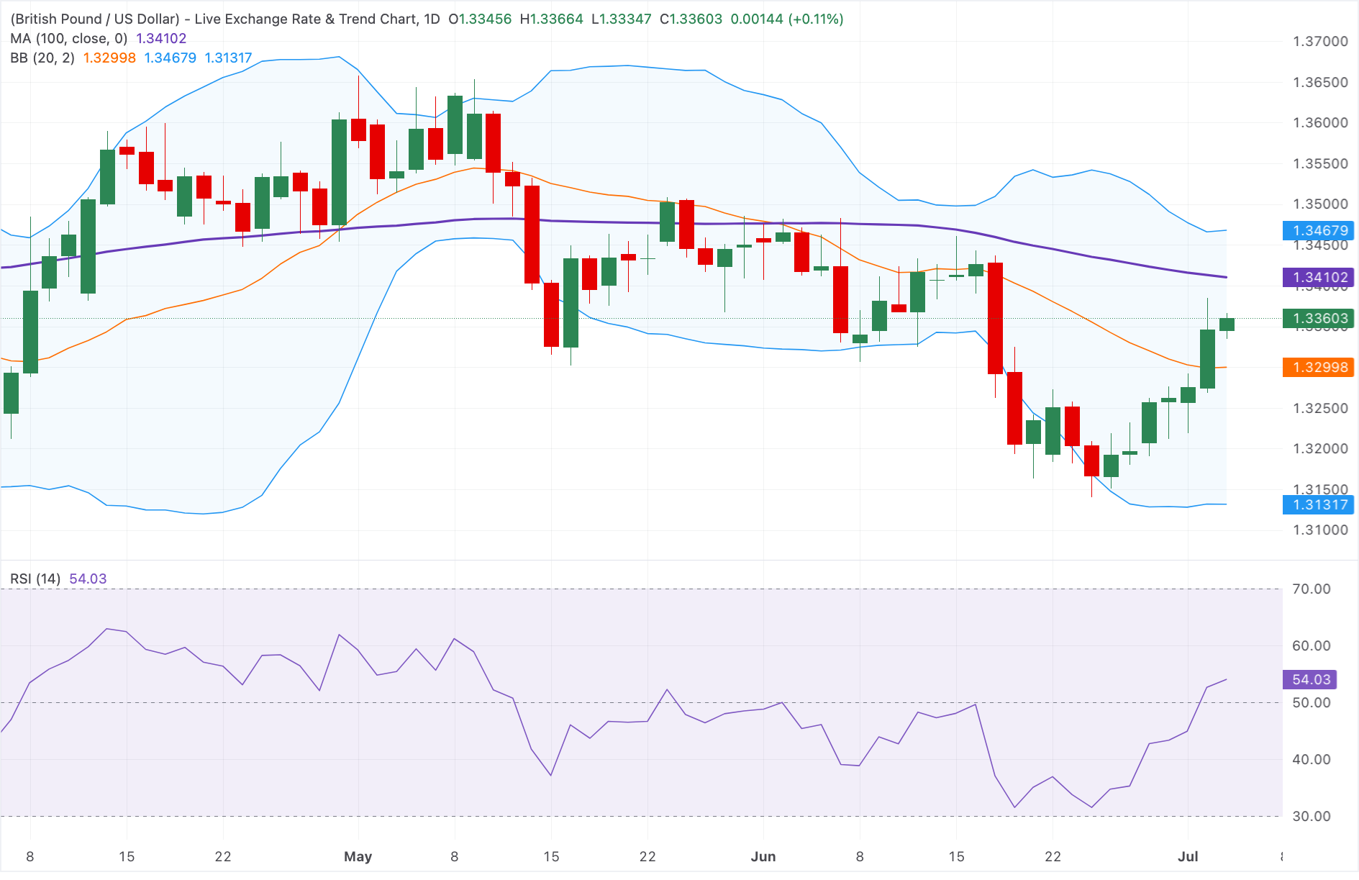This screenshot has width=1359, height=880.
Task: Click the BB lower value 1.31317 in legend
Action: [x=228, y=58]
